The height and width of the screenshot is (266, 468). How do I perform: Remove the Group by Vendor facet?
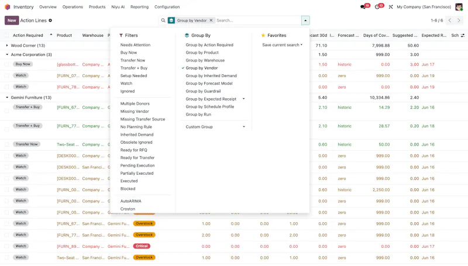211,20
